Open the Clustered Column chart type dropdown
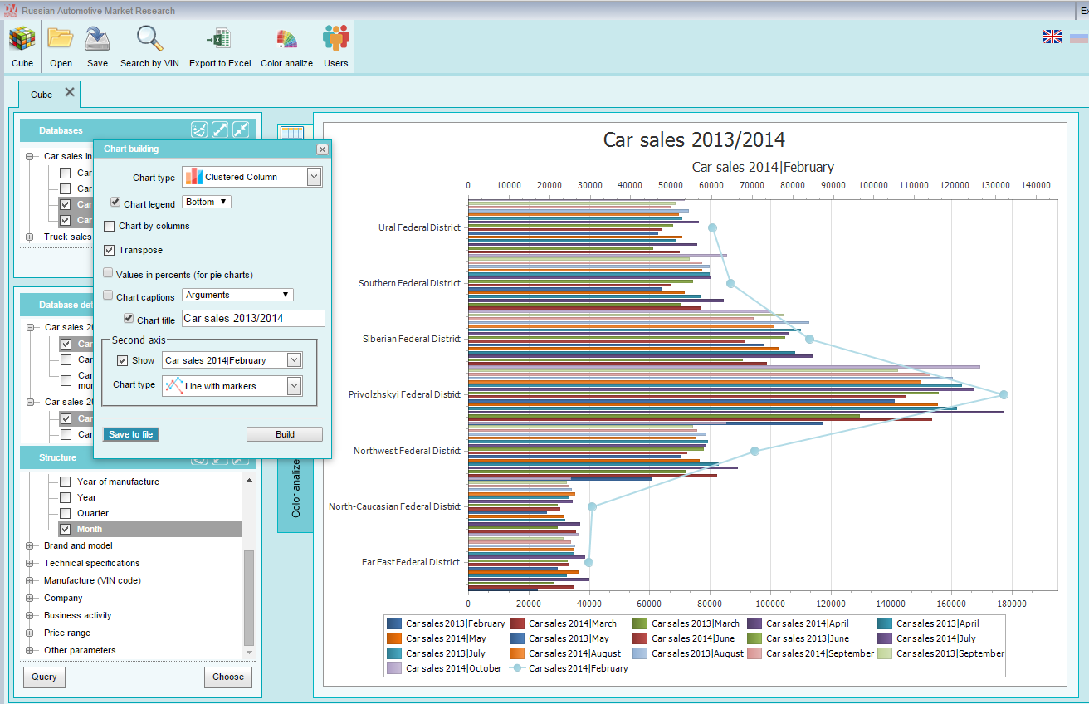This screenshot has width=1089, height=704. point(251,177)
